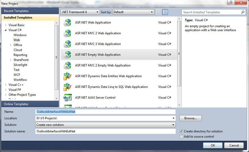Click the Solution name input field
249x152 pixels.
click(x=106, y=131)
